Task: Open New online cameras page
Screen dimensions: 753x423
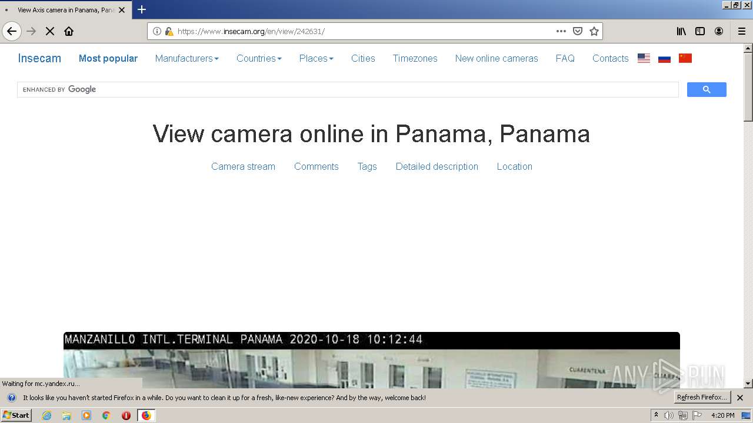Action: point(497,58)
